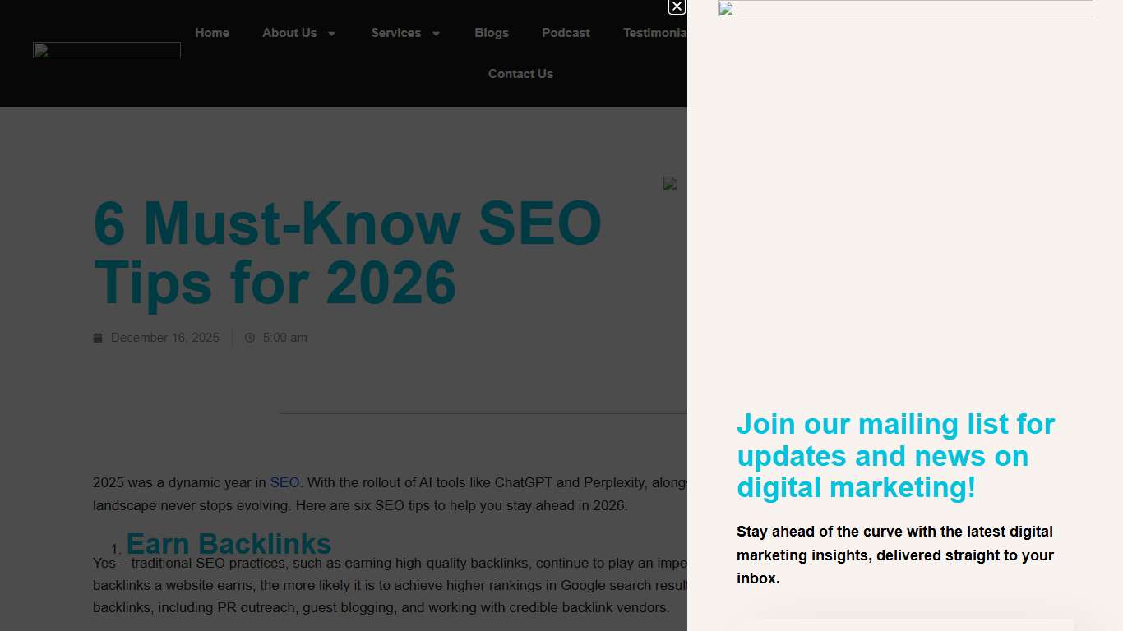Click Podcast in the navigation menu

(x=566, y=33)
